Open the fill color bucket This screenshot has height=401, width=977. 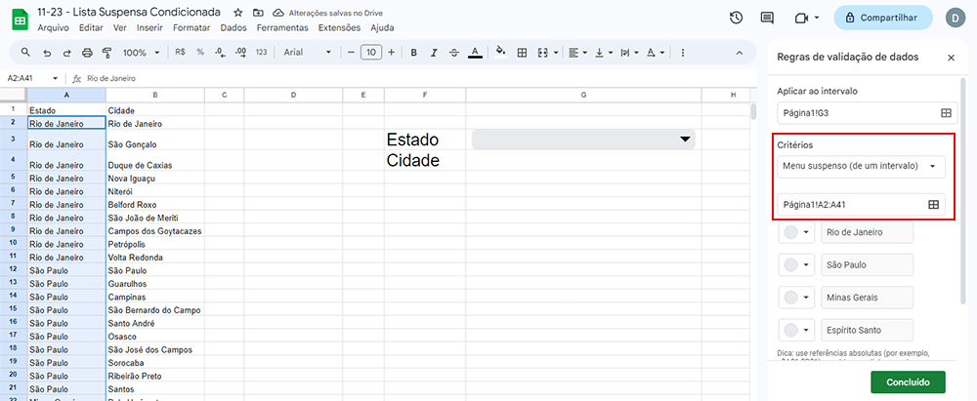coord(499,53)
